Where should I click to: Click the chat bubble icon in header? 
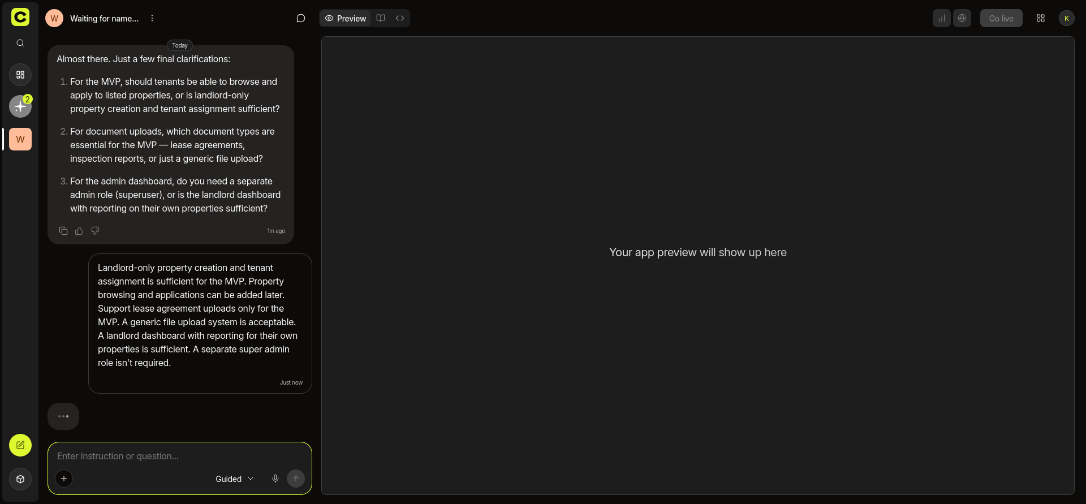click(301, 18)
